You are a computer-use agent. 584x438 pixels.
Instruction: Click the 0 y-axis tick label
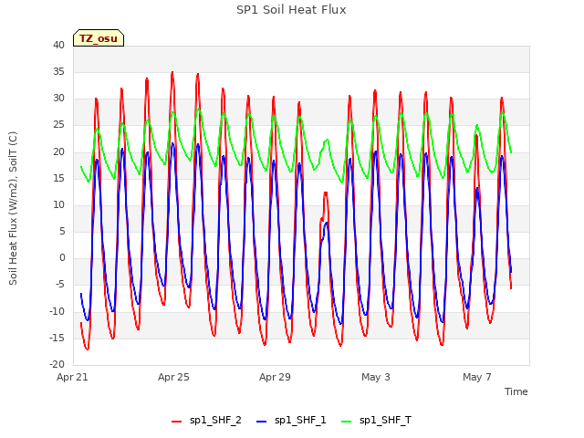pyautogui.click(x=62, y=258)
